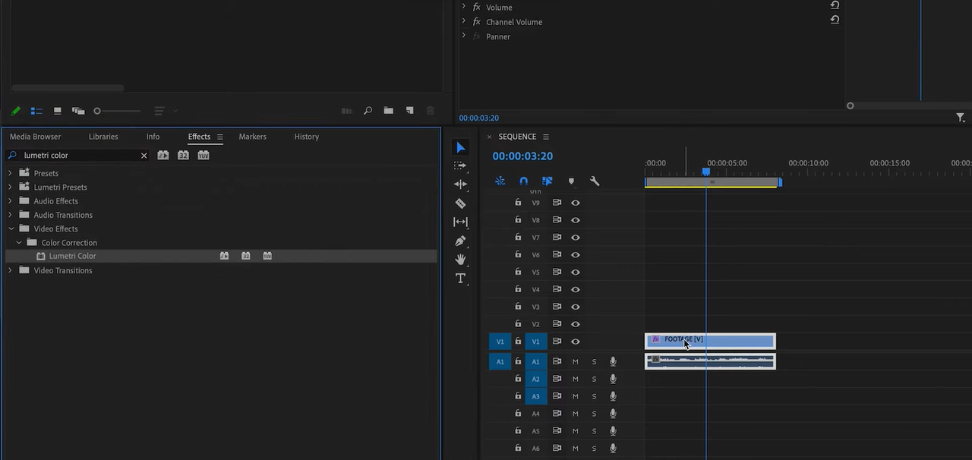The height and width of the screenshot is (460, 972).
Task: Clear the lumetri color search field
Action: 144,156
